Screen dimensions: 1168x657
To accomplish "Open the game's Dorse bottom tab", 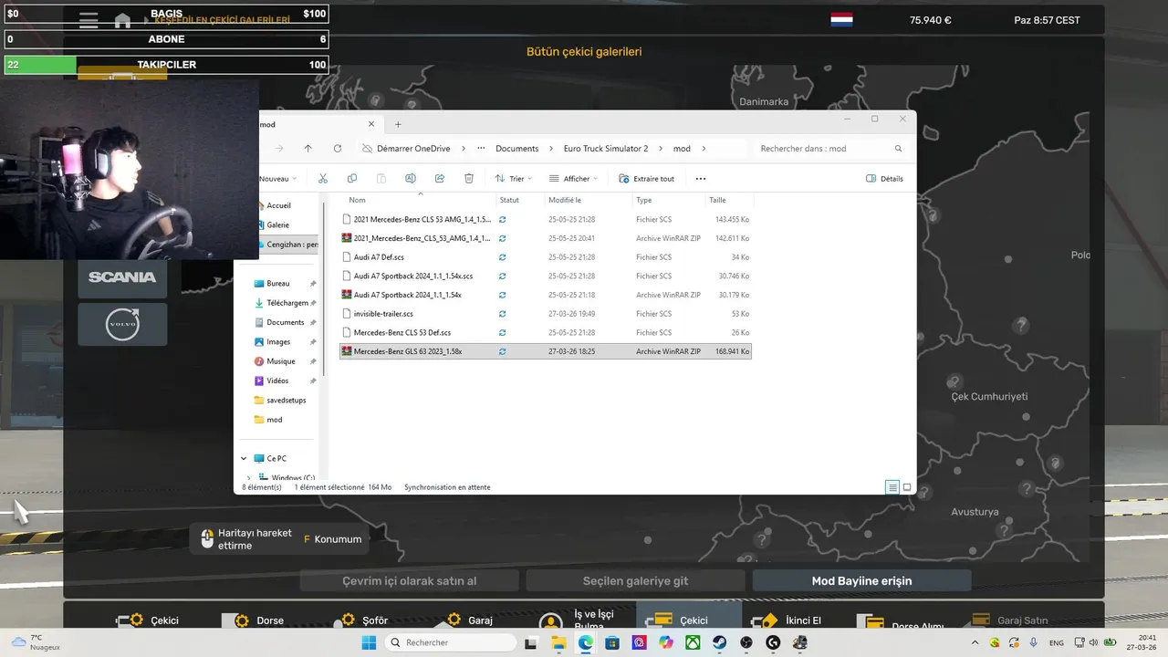I will pyautogui.click(x=254, y=620).
